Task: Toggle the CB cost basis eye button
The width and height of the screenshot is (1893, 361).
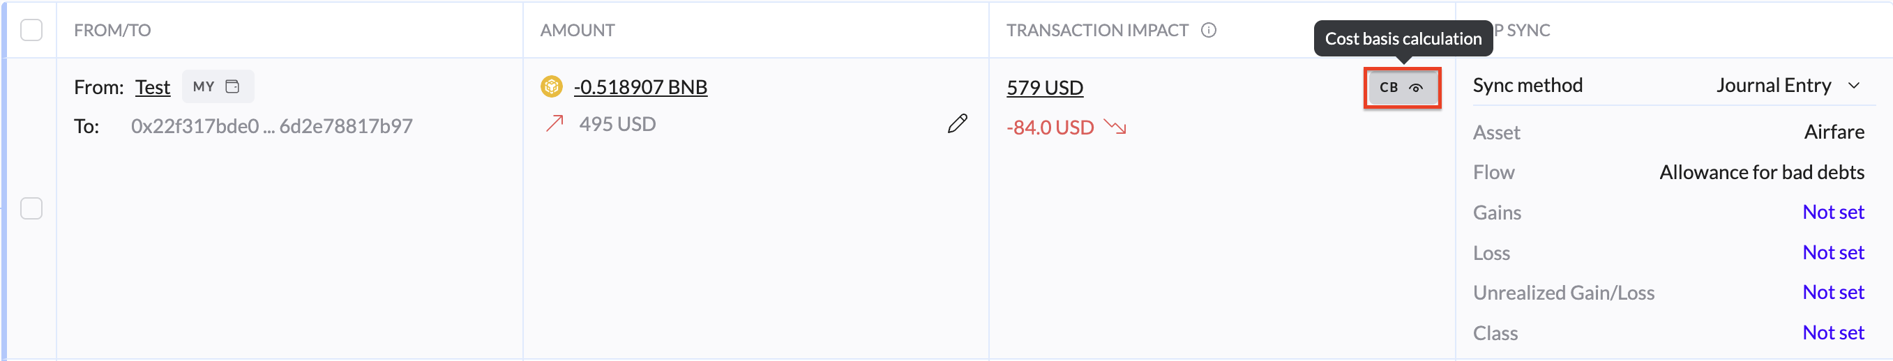Action: [x=1401, y=88]
